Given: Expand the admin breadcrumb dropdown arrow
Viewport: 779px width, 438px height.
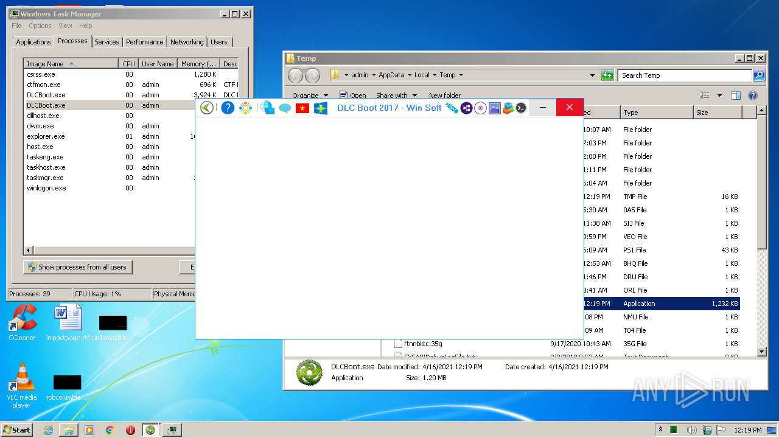Looking at the screenshot, I should [x=374, y=75].
